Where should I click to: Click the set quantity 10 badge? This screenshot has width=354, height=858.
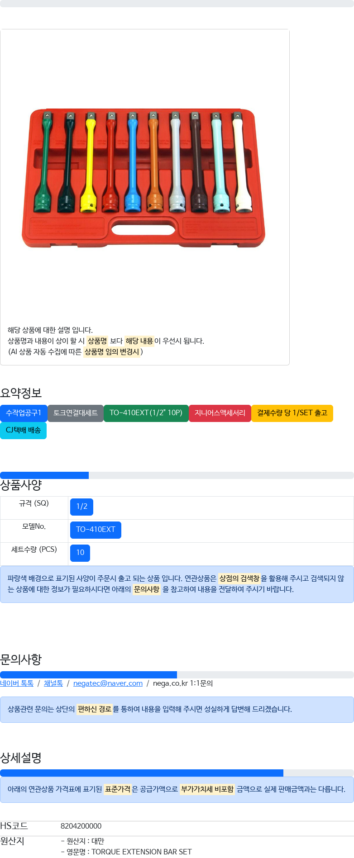click(x=80, y=553)
